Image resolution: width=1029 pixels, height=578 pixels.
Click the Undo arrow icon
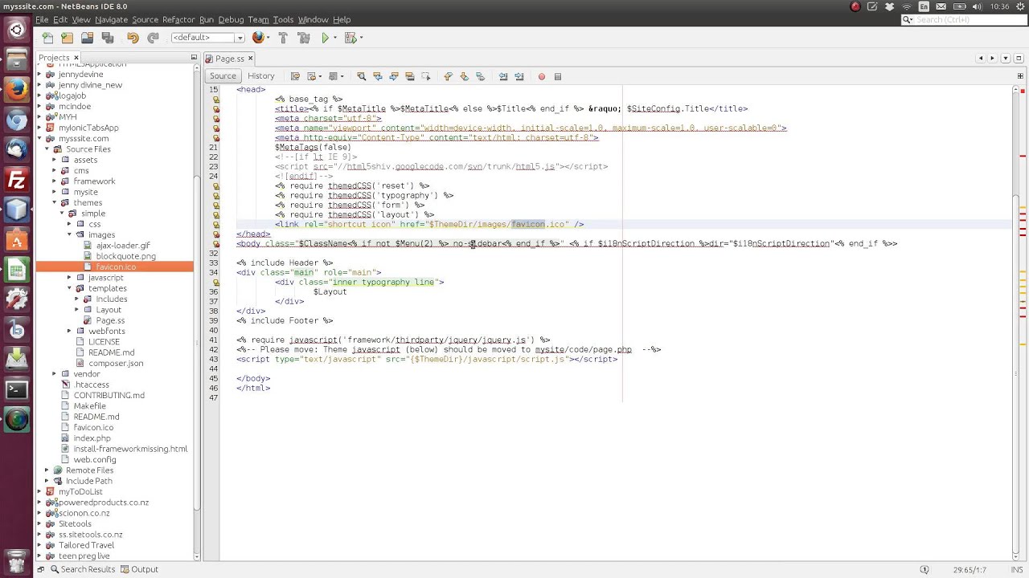point(133,38)
